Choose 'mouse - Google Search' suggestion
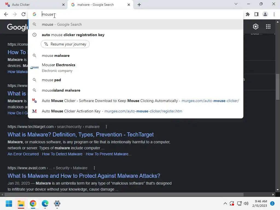The image size is (280, 210). [136, 24]
